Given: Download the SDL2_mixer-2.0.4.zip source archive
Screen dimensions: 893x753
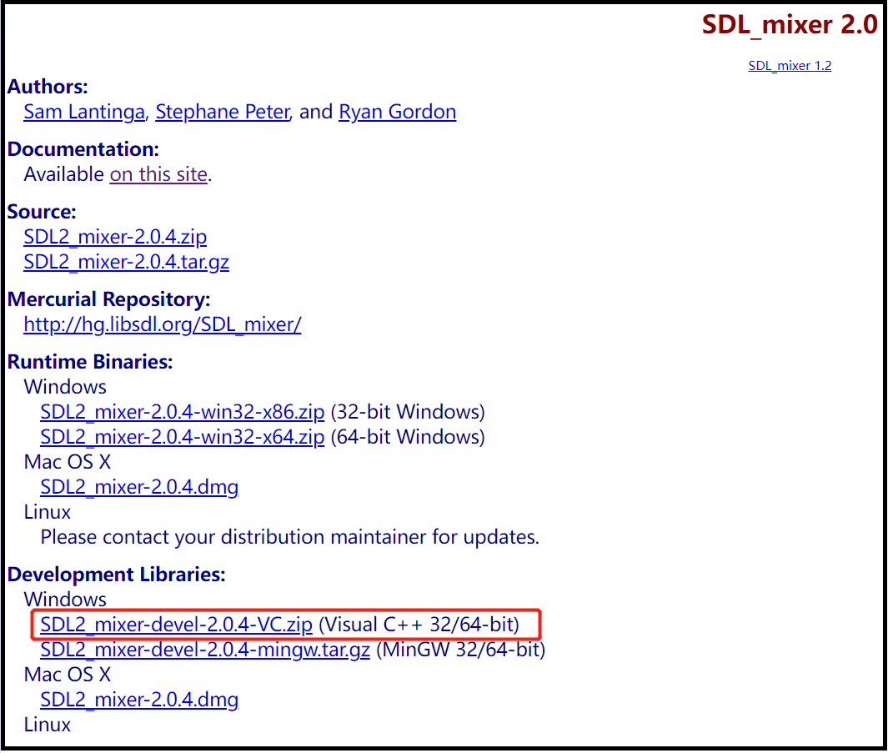Looking at the screenshot, I should 115,236.
